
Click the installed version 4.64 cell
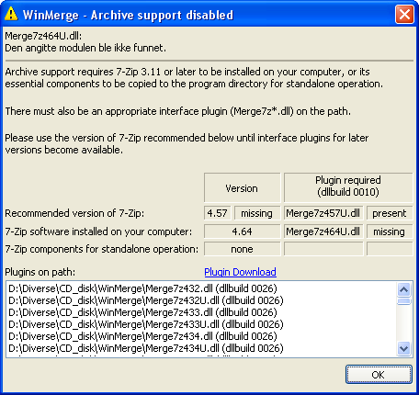[243, 231]
